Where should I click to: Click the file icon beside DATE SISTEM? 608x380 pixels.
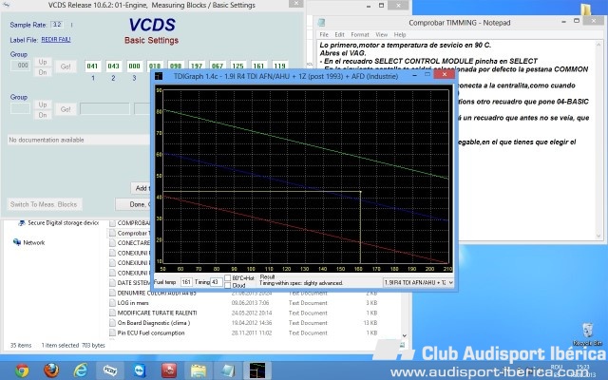[x=112, y=283]
